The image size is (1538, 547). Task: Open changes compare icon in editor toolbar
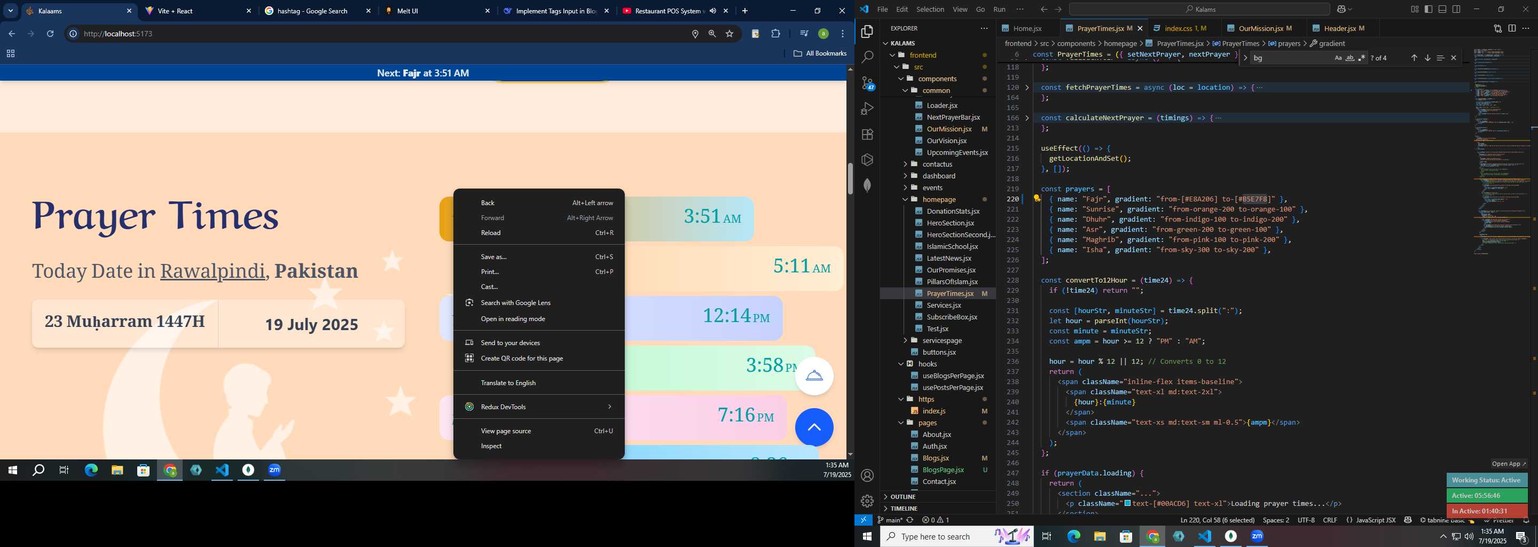[1497, 28]
